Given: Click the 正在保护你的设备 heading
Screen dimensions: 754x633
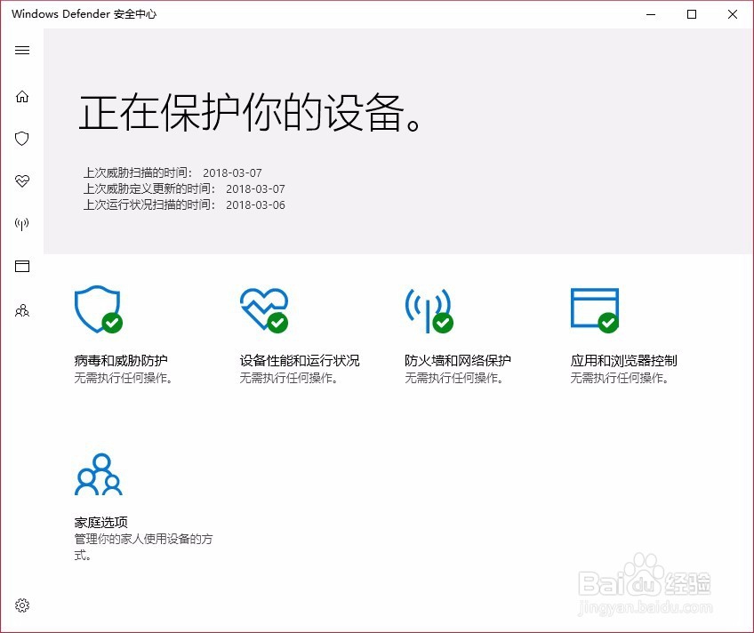Looking at the screenshot, I should [x=251, y=113].
